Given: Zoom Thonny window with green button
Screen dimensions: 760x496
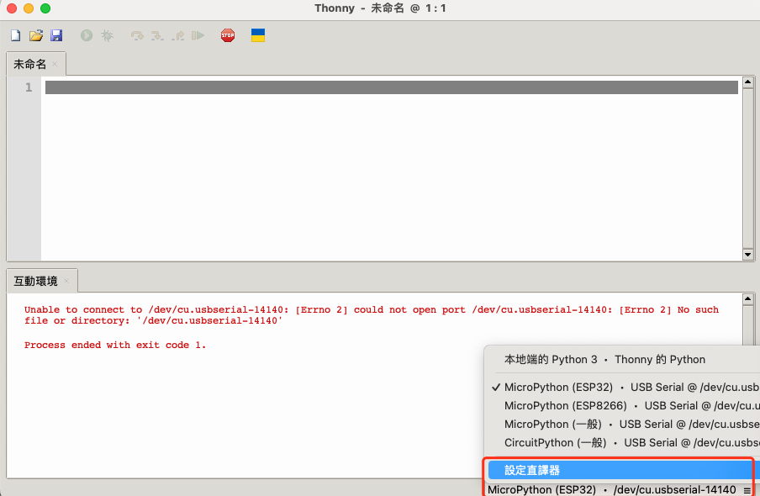Looking at the screenshot, I should pyautogui.click(x=45, y=8).
